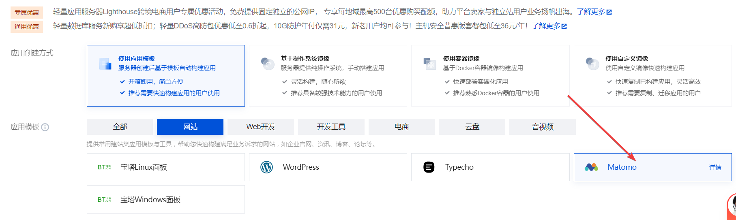
Task: Click text 开箱即用，简单方便
Action: click(156, 81)
